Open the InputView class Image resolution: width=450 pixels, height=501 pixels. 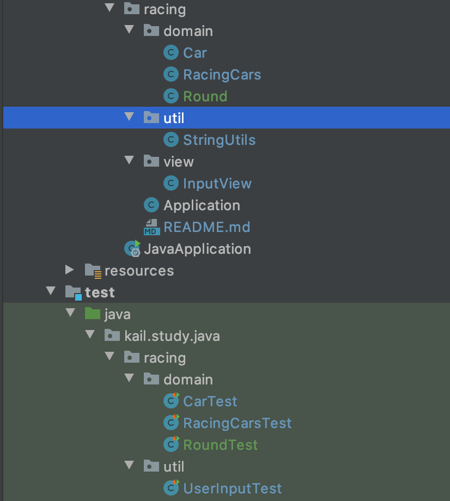(217, 184)
